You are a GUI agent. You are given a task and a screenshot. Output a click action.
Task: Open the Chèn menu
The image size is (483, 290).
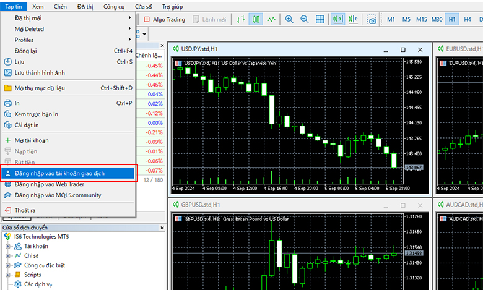coord(60,6)
